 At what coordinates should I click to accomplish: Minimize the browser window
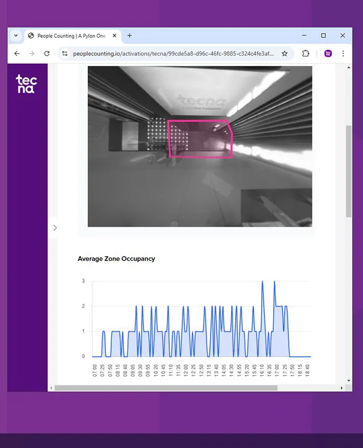pyautogui.click(x=304, y=36)
